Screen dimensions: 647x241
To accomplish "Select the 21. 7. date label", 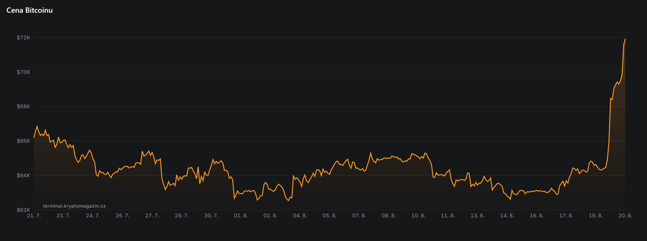I will coord(34,216).
